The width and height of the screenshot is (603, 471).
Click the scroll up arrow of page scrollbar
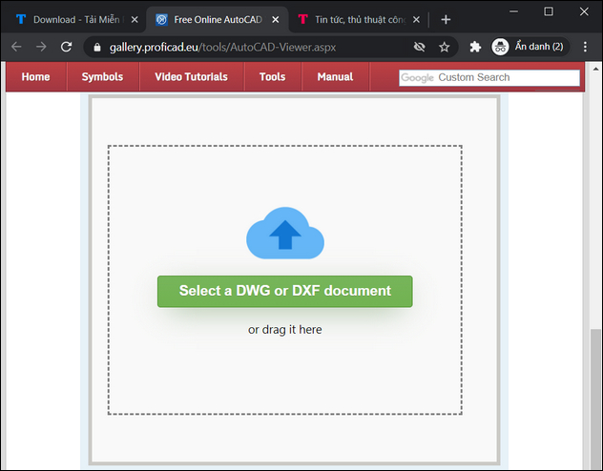point(595,70)
